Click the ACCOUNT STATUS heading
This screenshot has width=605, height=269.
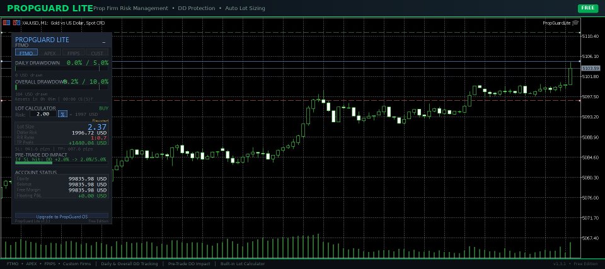point(36,173)
